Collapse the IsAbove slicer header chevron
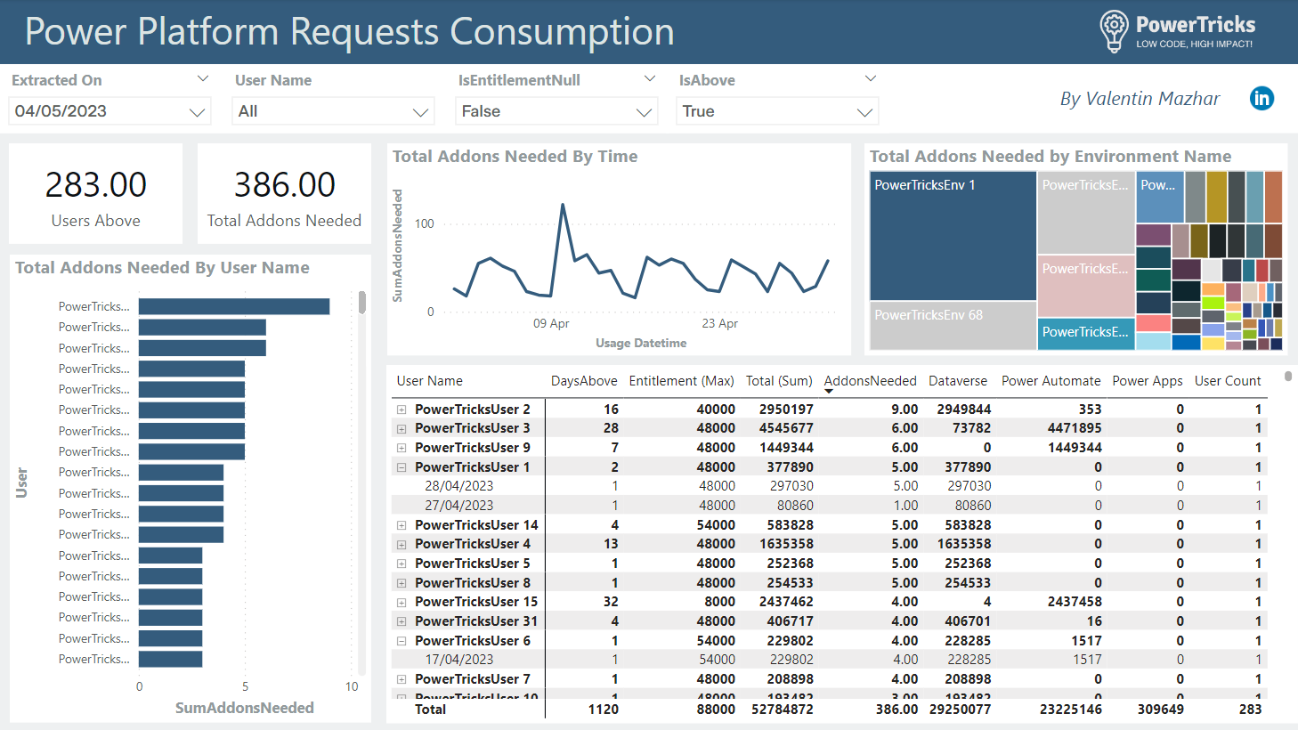 [871, 79]
